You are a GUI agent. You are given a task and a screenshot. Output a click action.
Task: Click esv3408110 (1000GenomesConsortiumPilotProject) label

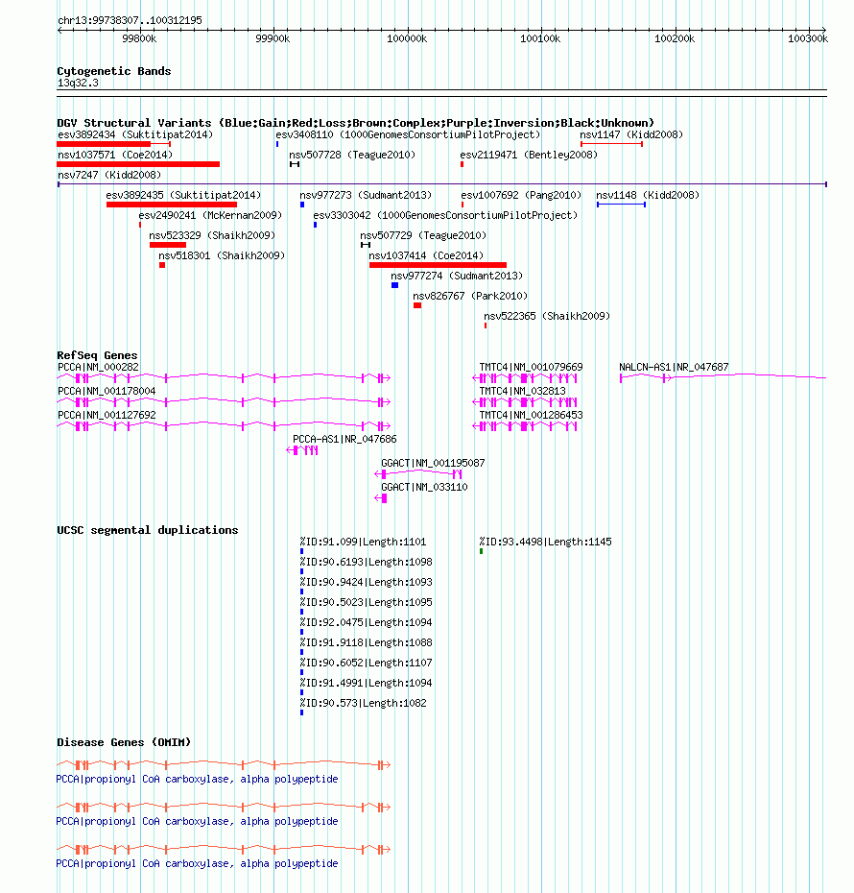408,135
